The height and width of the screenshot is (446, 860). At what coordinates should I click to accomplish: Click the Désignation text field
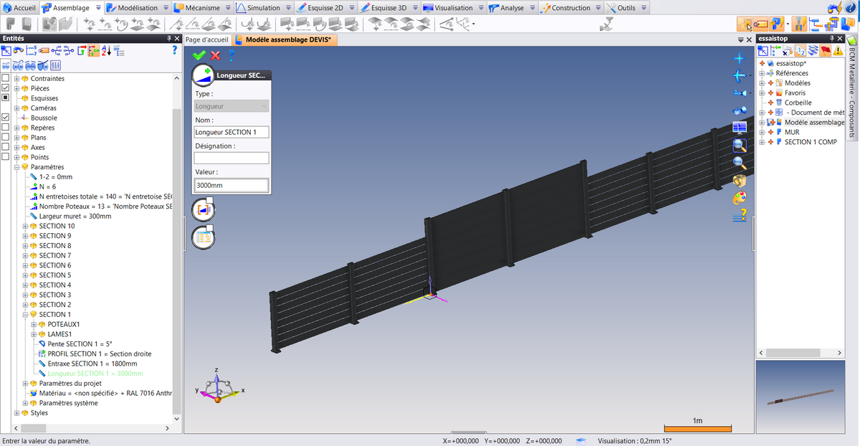click(x=231, y=158)
